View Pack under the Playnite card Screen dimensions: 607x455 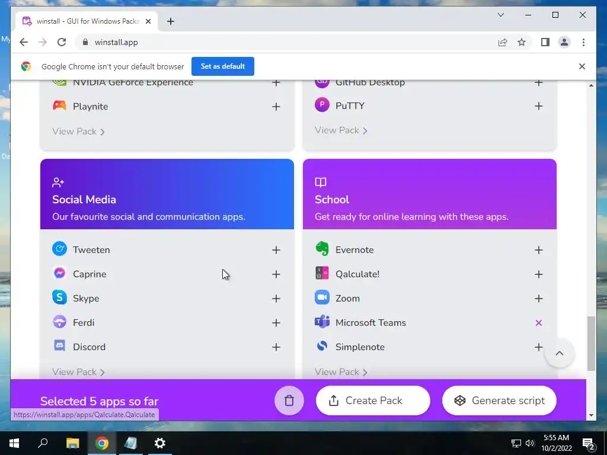pos(79,132)
